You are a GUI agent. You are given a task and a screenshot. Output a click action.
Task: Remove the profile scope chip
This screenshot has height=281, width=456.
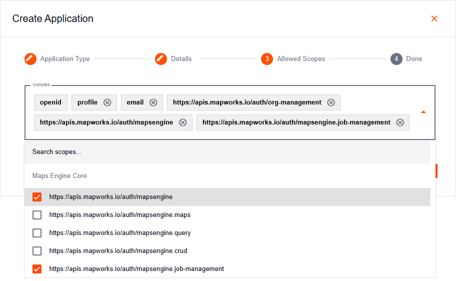[107, 102]
